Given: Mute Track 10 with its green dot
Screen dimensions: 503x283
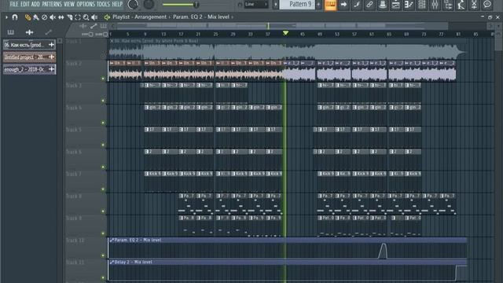Looking at the screenshot, I should click(103, 255).
